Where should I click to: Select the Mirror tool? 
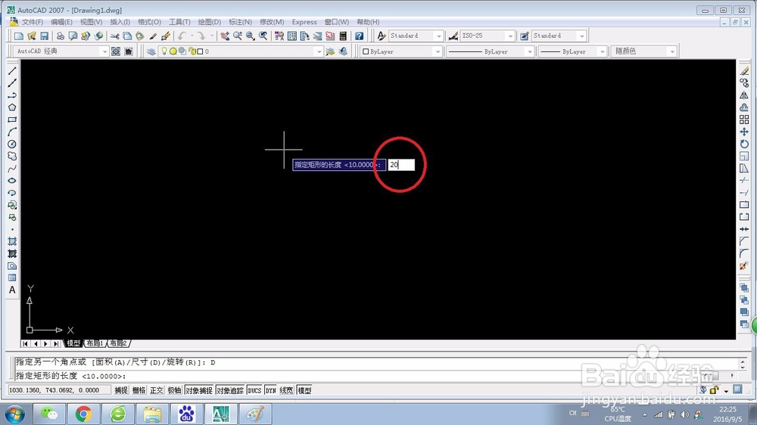click(x=744, y=95)
